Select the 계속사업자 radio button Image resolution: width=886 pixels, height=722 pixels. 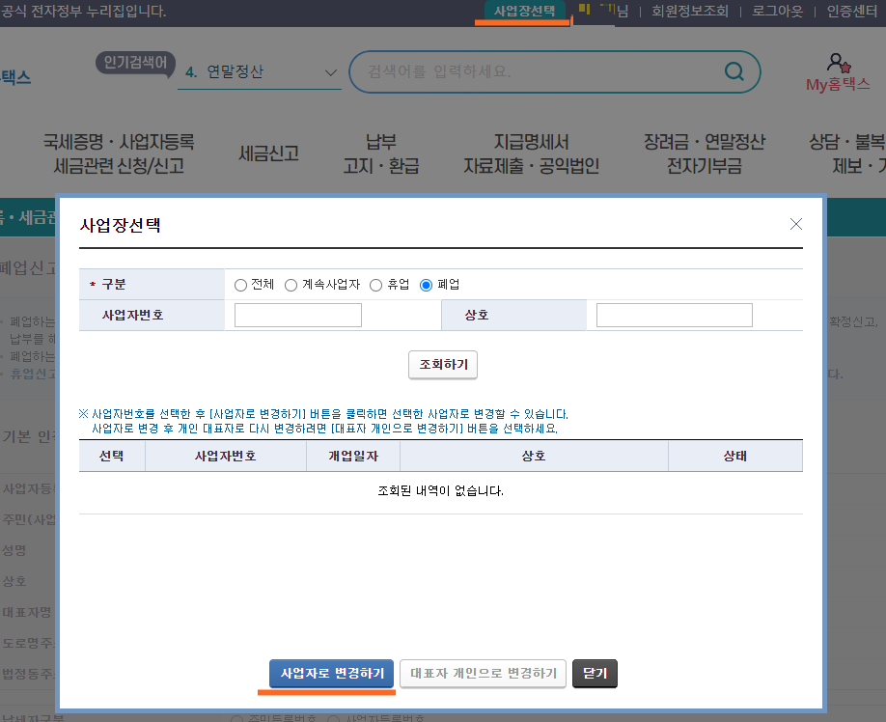point(291,284)
